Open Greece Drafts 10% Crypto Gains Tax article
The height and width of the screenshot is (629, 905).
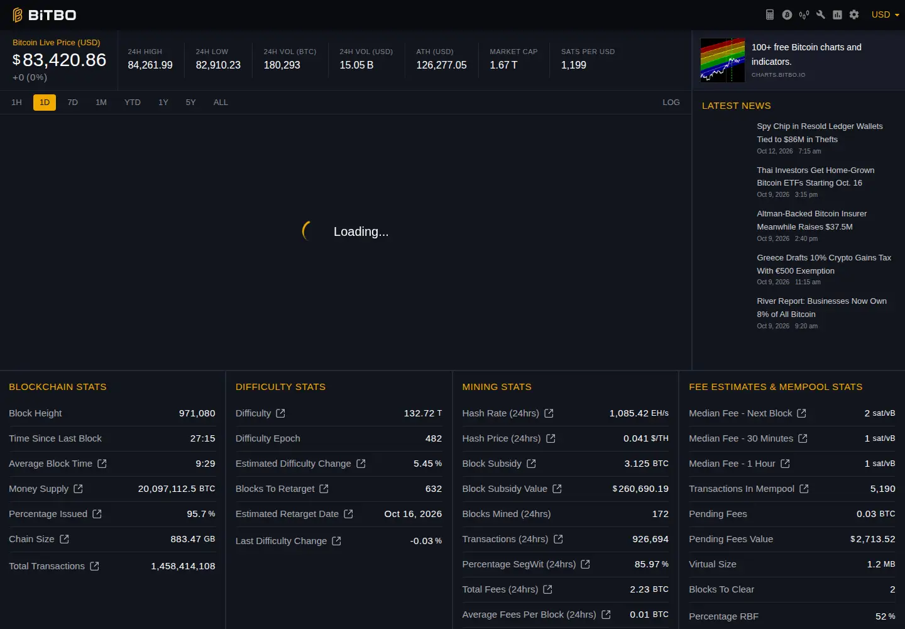pos(824,264)
